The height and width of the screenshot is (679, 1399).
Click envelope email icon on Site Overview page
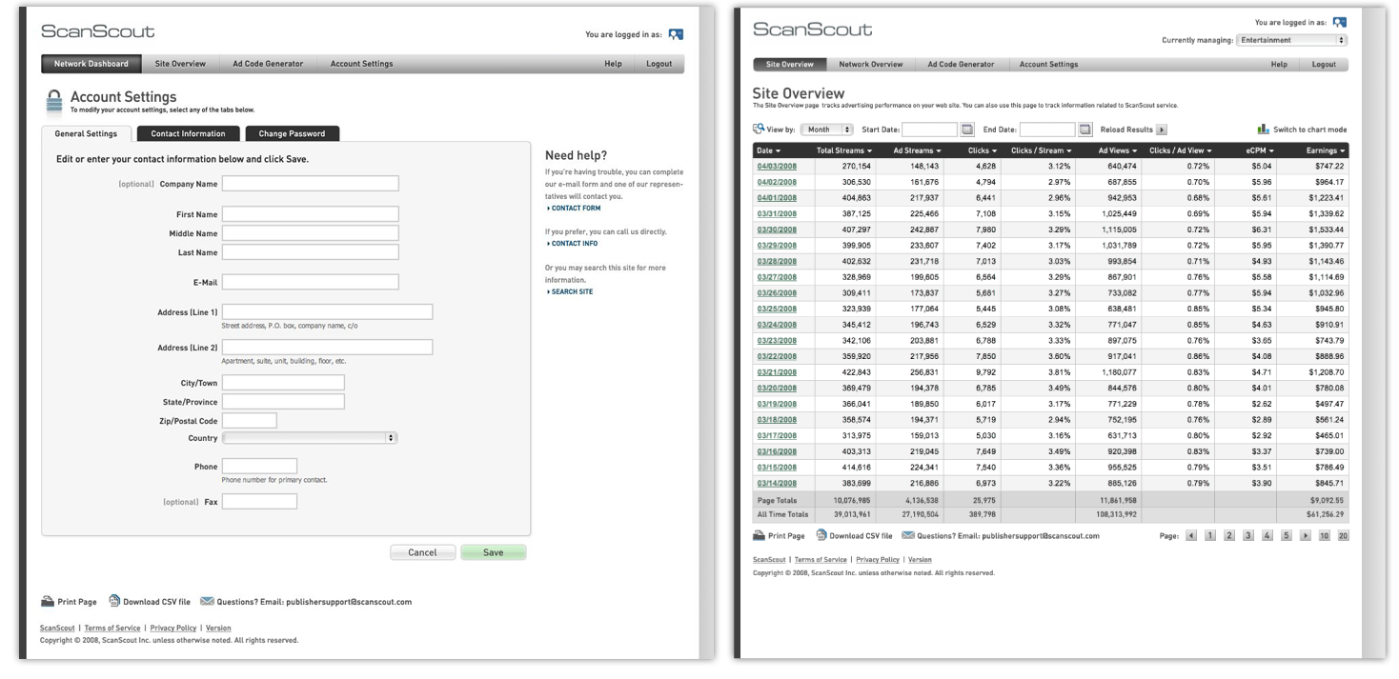[907, 535]
